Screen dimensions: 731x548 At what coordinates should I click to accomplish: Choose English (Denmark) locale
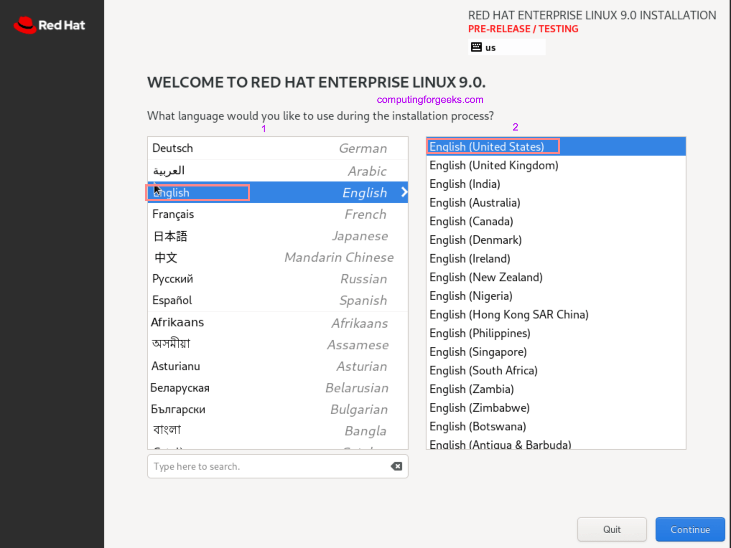click(556, 240)
